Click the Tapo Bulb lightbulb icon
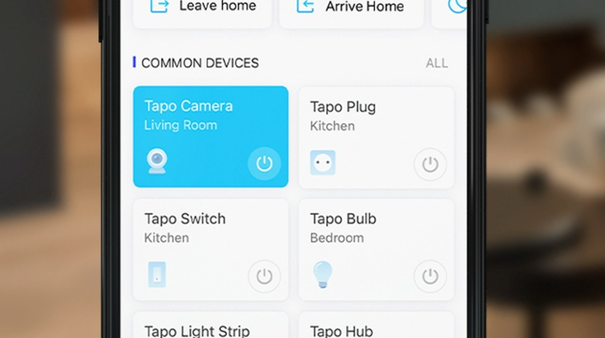605x338 pixels. [323, 274]
